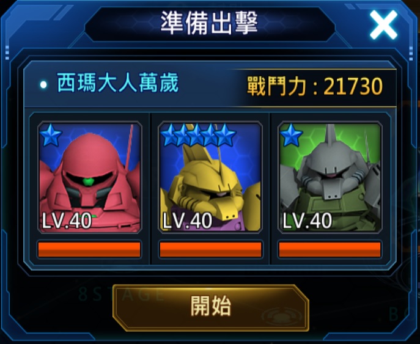This screenshot has height=344, width=420.
Task: Tap the 開始 start button
Action: [211, 307]
